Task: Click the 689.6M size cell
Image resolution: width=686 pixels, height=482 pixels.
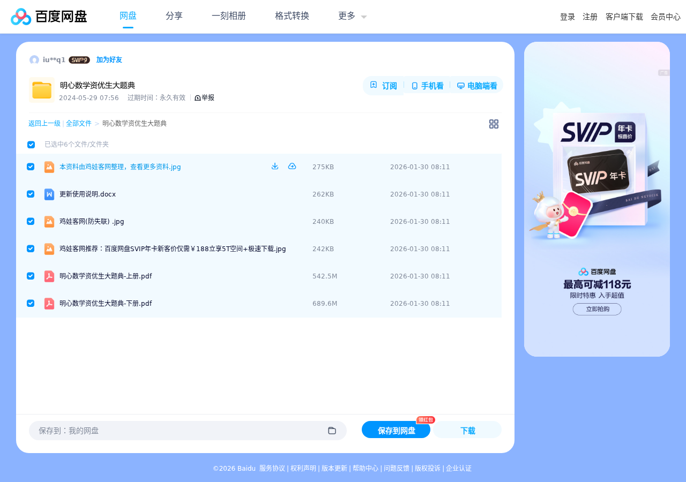Action: tap(325, 304)
